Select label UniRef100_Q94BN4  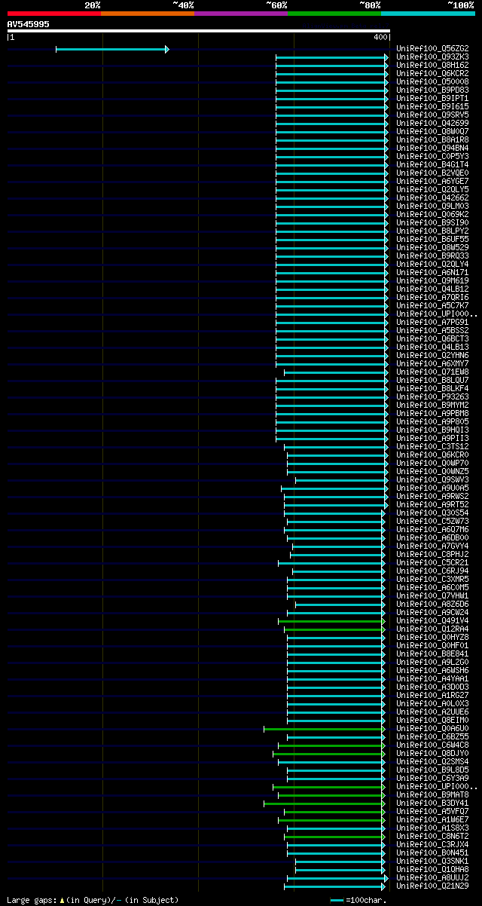pos(432,148)
